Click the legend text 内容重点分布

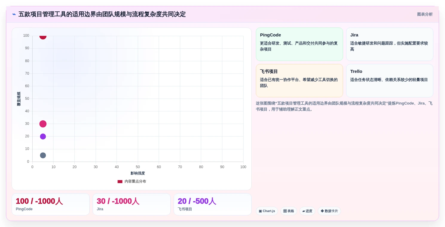click(135, 182)
